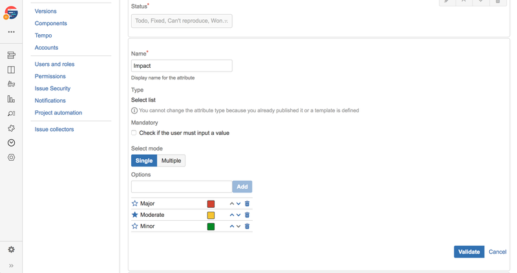Click the add-ons puzzle icon in sidebar

click(x=11, y=128)
